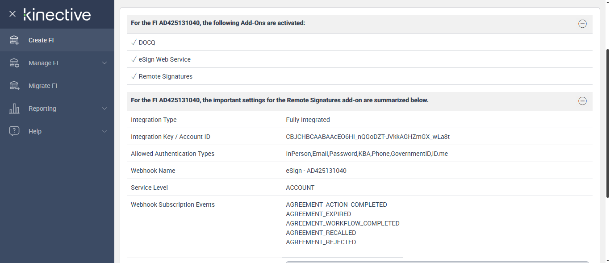Expand the Help submenu chevron

(104, 131)
